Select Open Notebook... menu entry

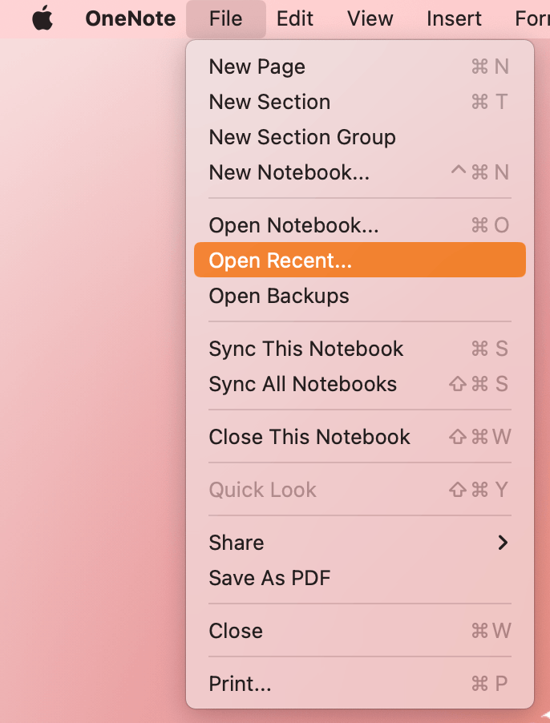(293, 225)
